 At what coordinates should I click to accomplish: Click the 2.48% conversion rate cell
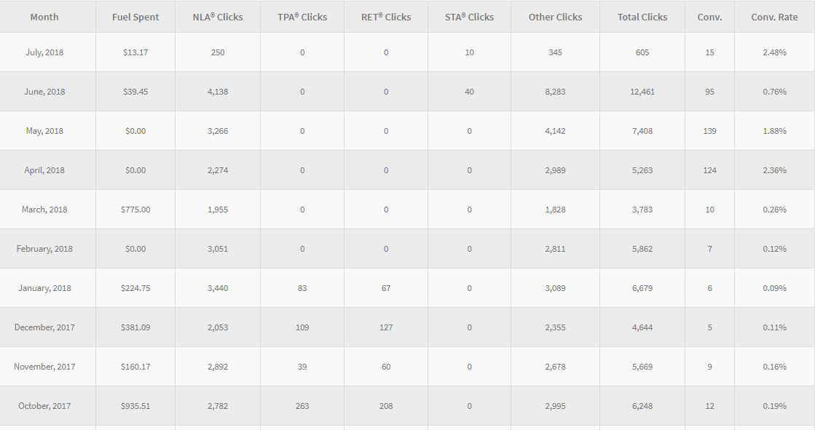coord(774,52)
